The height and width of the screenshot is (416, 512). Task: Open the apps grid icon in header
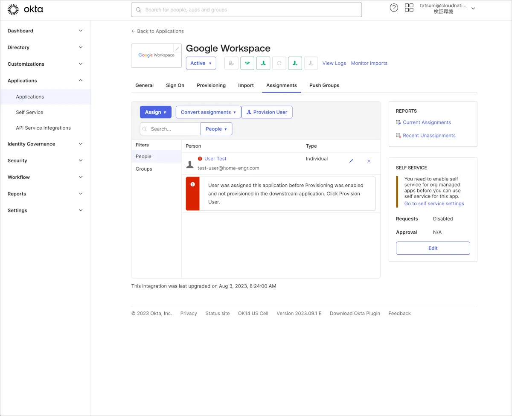[409, 8]
